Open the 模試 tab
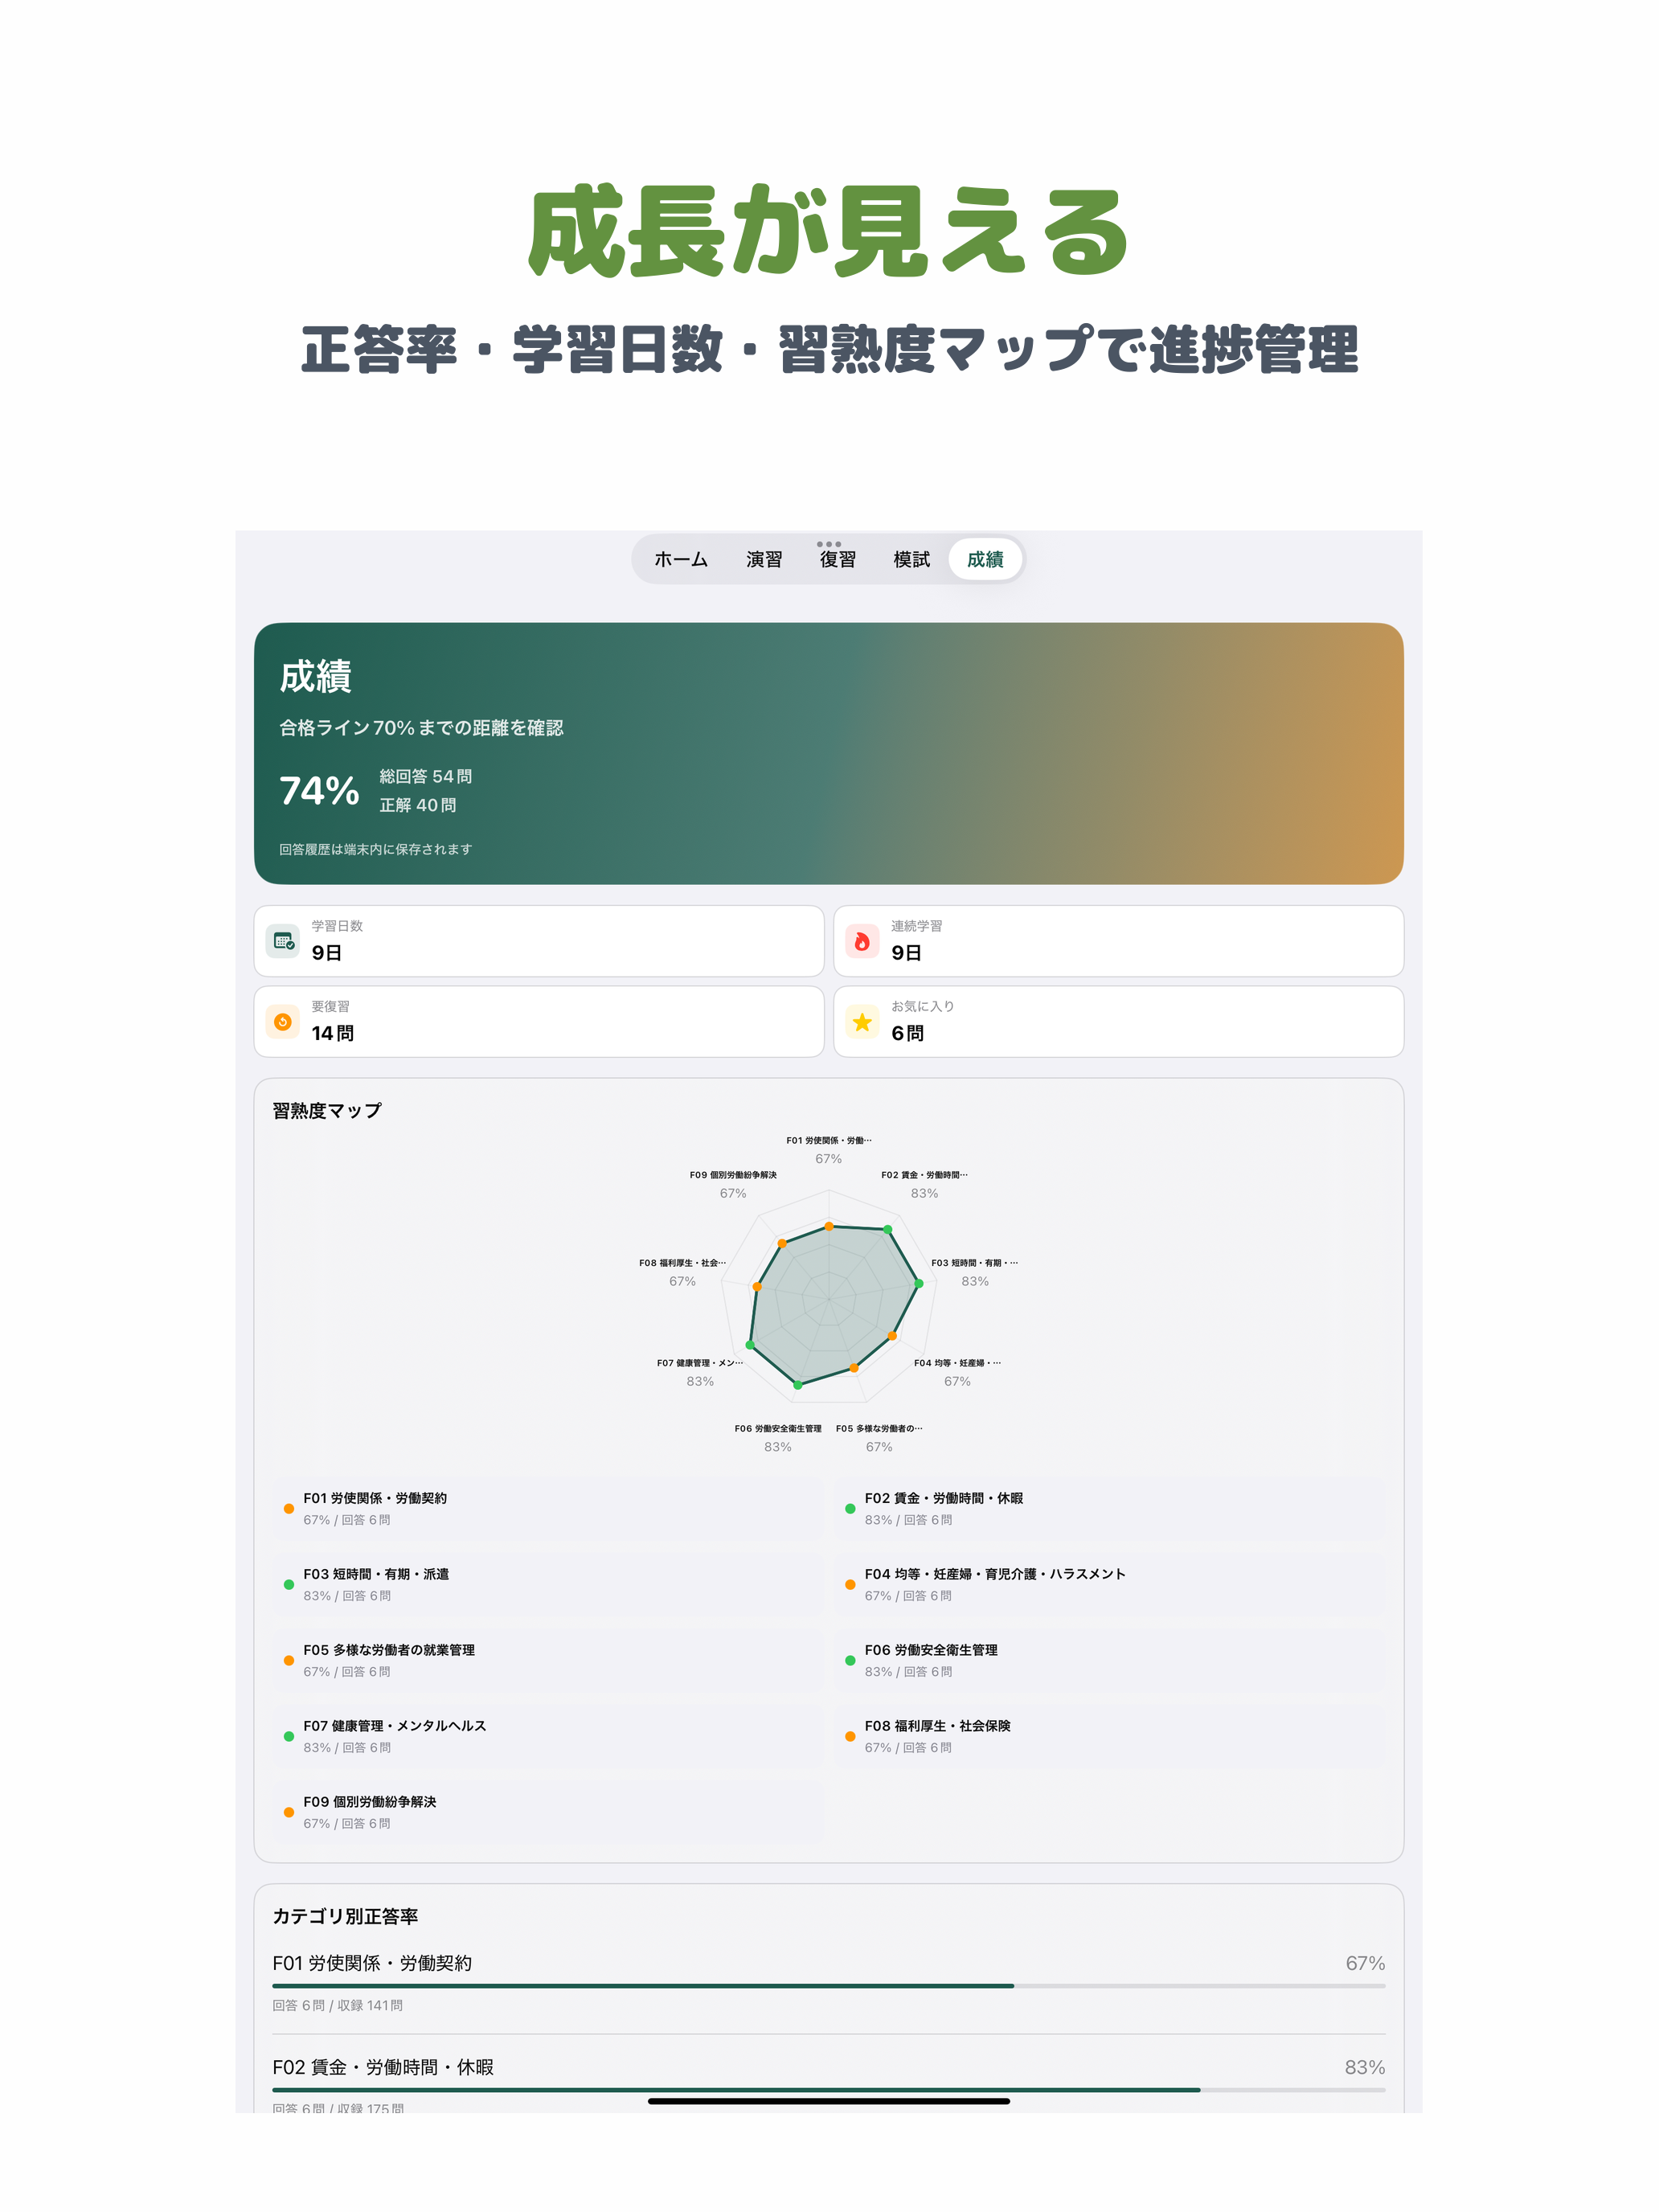The width and height of the screenshot is (1659, 2212). click(x=911, y=559)
